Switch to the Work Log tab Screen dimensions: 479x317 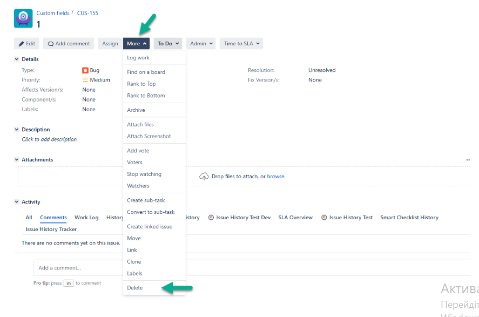86,218
